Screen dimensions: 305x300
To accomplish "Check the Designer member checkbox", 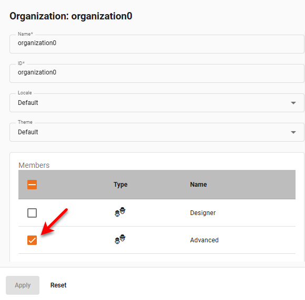I will coord(32,213).
